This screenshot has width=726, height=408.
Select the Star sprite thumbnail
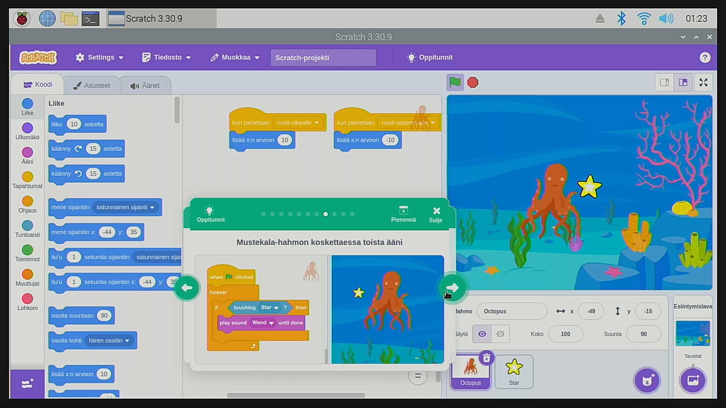(x=514, y=372)
